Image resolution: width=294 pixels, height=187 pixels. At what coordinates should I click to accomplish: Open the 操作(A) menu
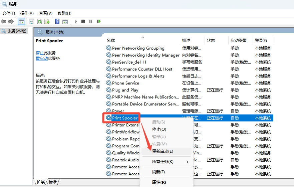(x=27, y=13)
